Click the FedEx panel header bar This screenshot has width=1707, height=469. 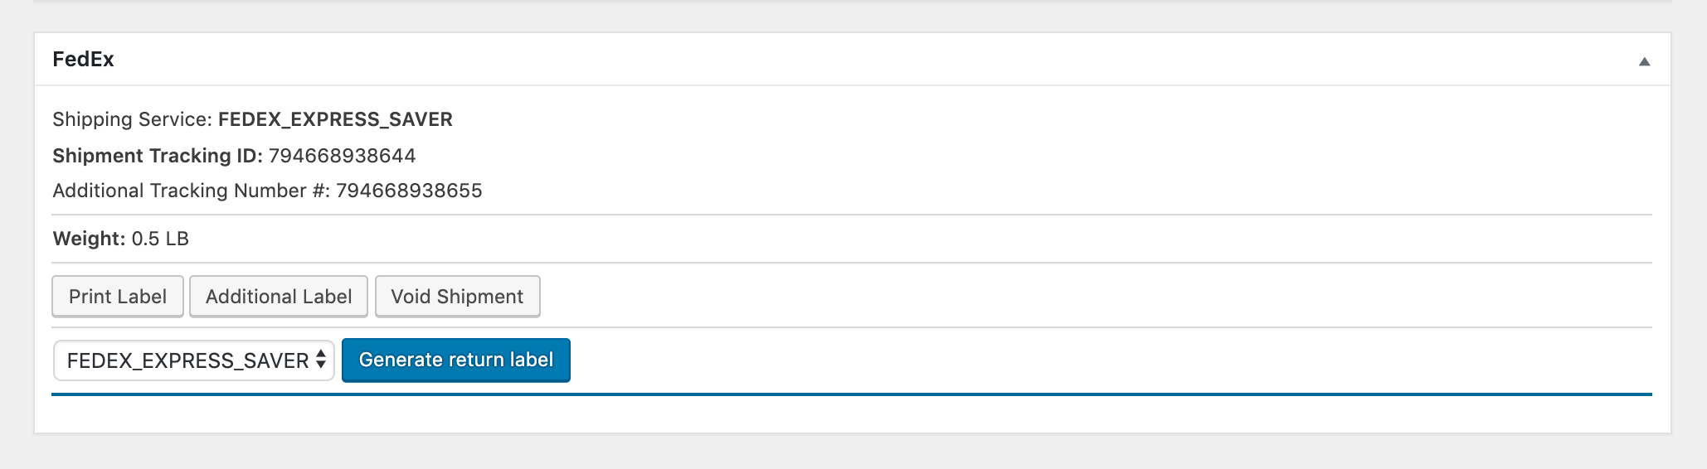[x=852, y=60]
